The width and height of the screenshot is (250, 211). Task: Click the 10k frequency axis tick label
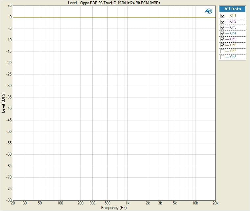click(195, 203)
